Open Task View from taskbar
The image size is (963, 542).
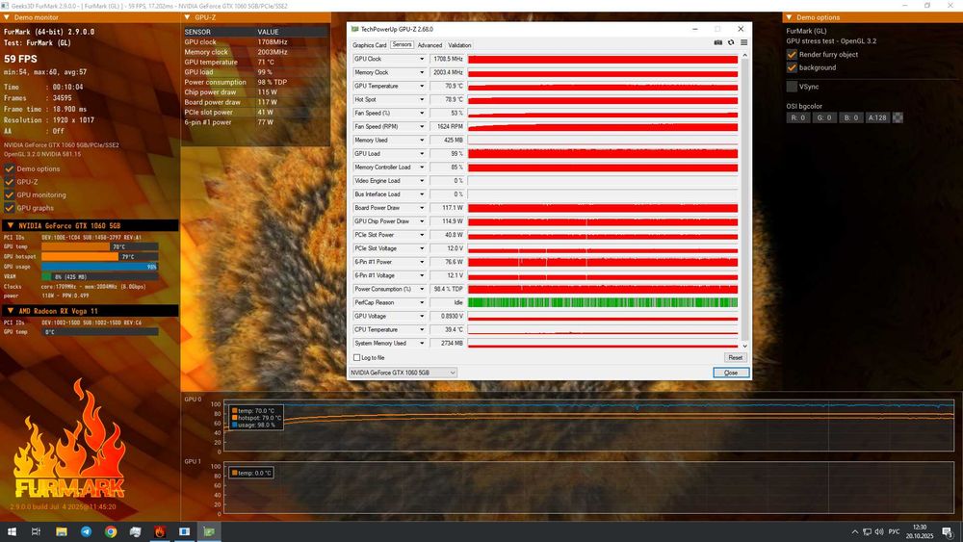coord(37,531)
